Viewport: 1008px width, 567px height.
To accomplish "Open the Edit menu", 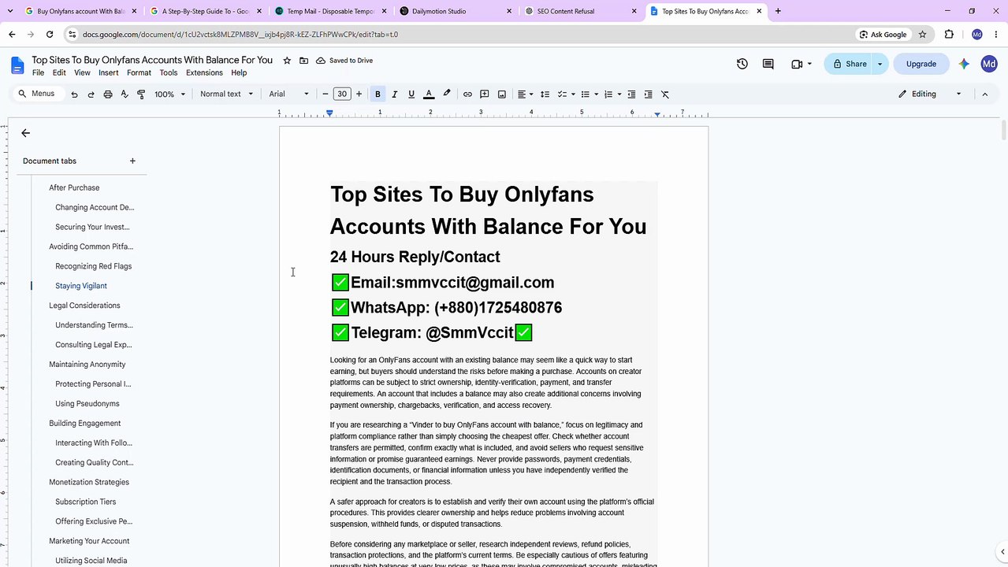I will [59, 72].
